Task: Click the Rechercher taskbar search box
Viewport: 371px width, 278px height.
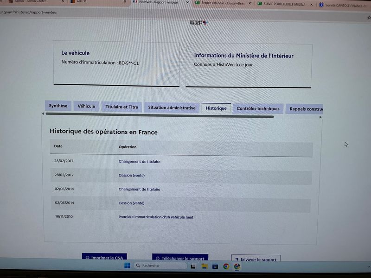Action: 160,265
